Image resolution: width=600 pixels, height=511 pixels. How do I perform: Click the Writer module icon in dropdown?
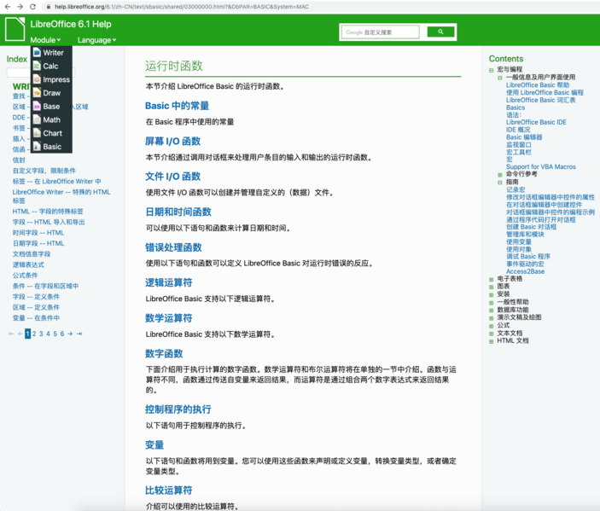coord(37,53)
